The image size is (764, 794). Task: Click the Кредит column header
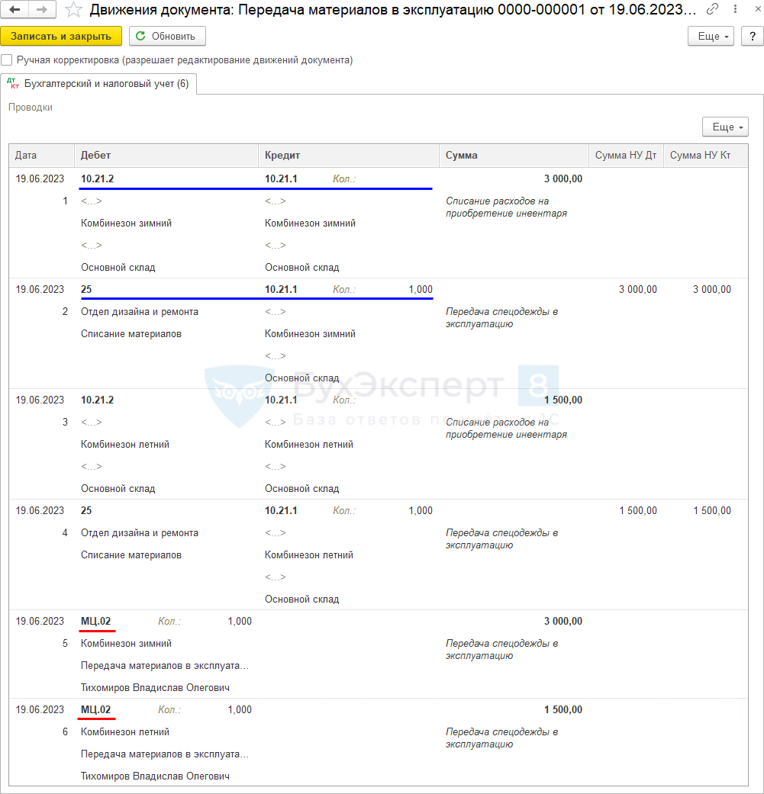[282, 155]
